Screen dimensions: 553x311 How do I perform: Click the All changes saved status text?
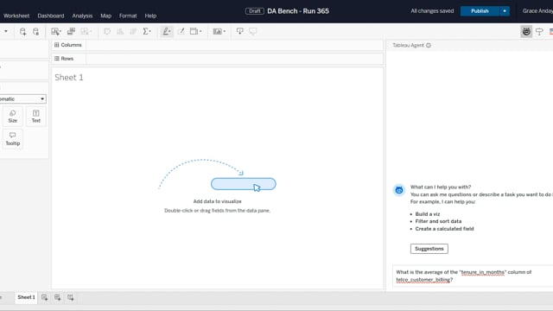(x=432, y=11)
